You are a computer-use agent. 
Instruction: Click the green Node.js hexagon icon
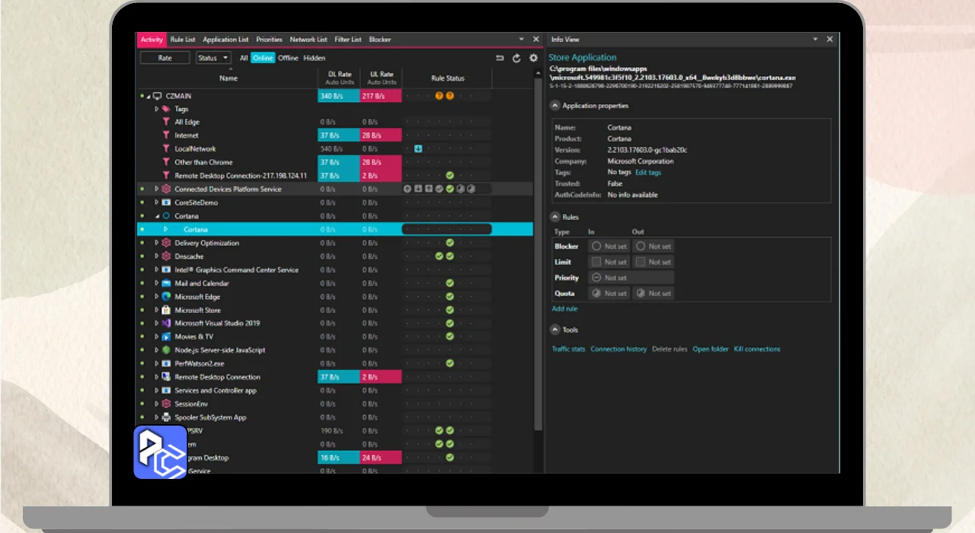(x=166, y=350)
